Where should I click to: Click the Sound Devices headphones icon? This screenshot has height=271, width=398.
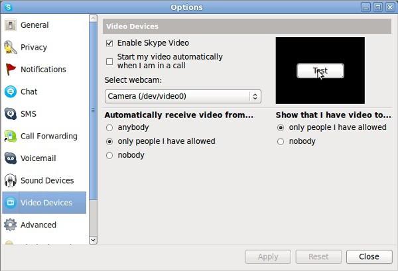coord(11,180)
